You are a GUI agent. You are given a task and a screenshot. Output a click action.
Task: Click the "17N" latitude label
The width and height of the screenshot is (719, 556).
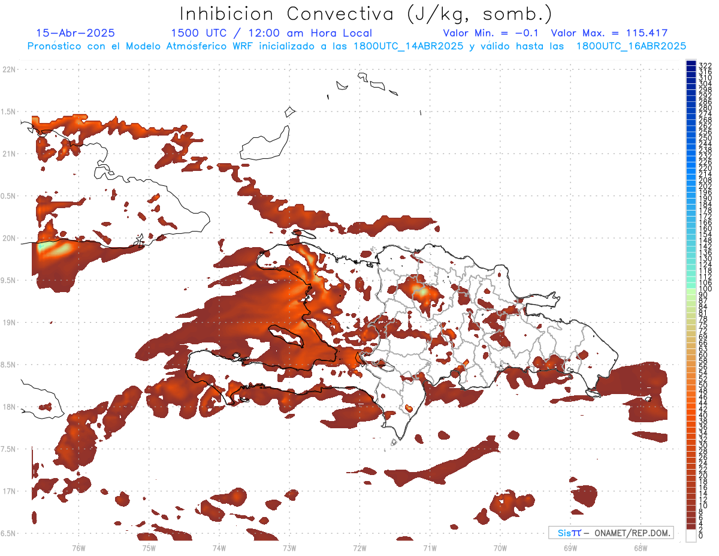click(x=9, y=491)
